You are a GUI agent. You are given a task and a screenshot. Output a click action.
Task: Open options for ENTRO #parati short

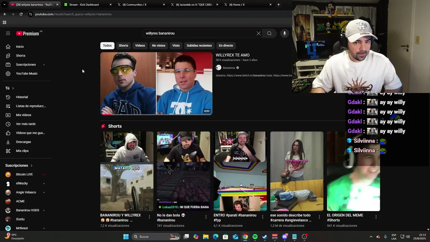(263, 217)
